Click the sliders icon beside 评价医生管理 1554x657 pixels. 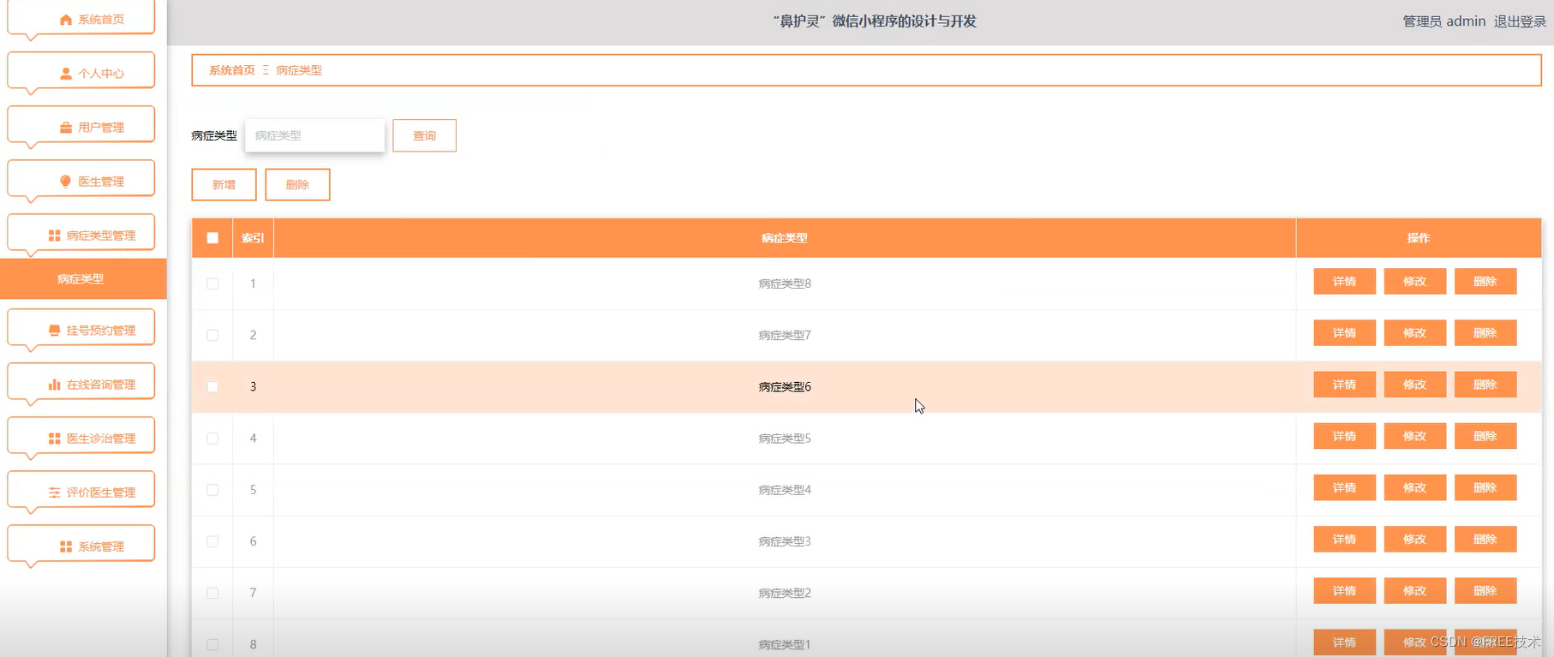[55, 493]
